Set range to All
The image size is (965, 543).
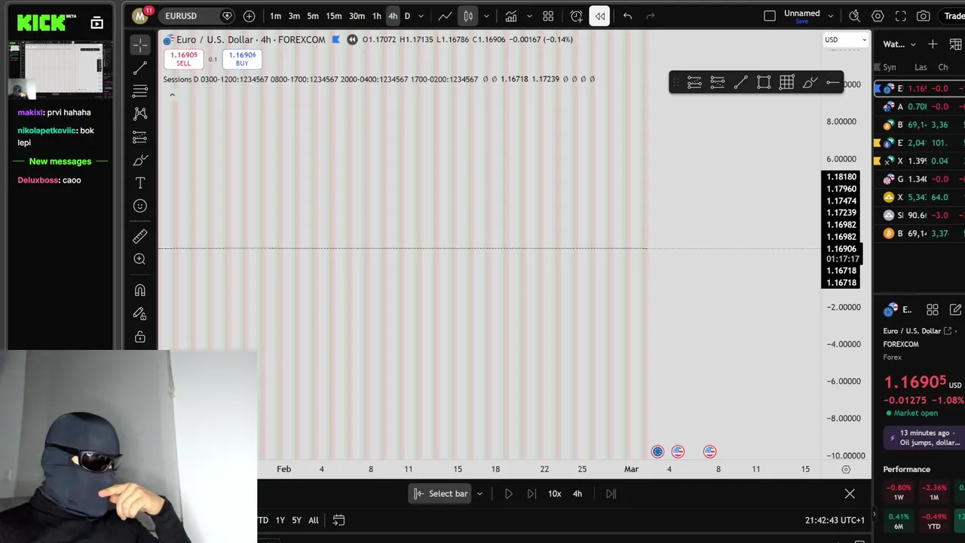(x=313, y=520)
